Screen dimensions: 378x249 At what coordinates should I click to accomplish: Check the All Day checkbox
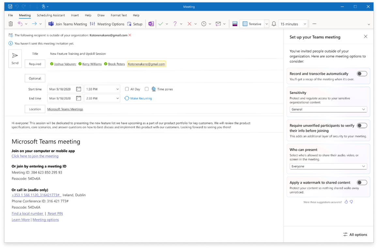point(127,89)
